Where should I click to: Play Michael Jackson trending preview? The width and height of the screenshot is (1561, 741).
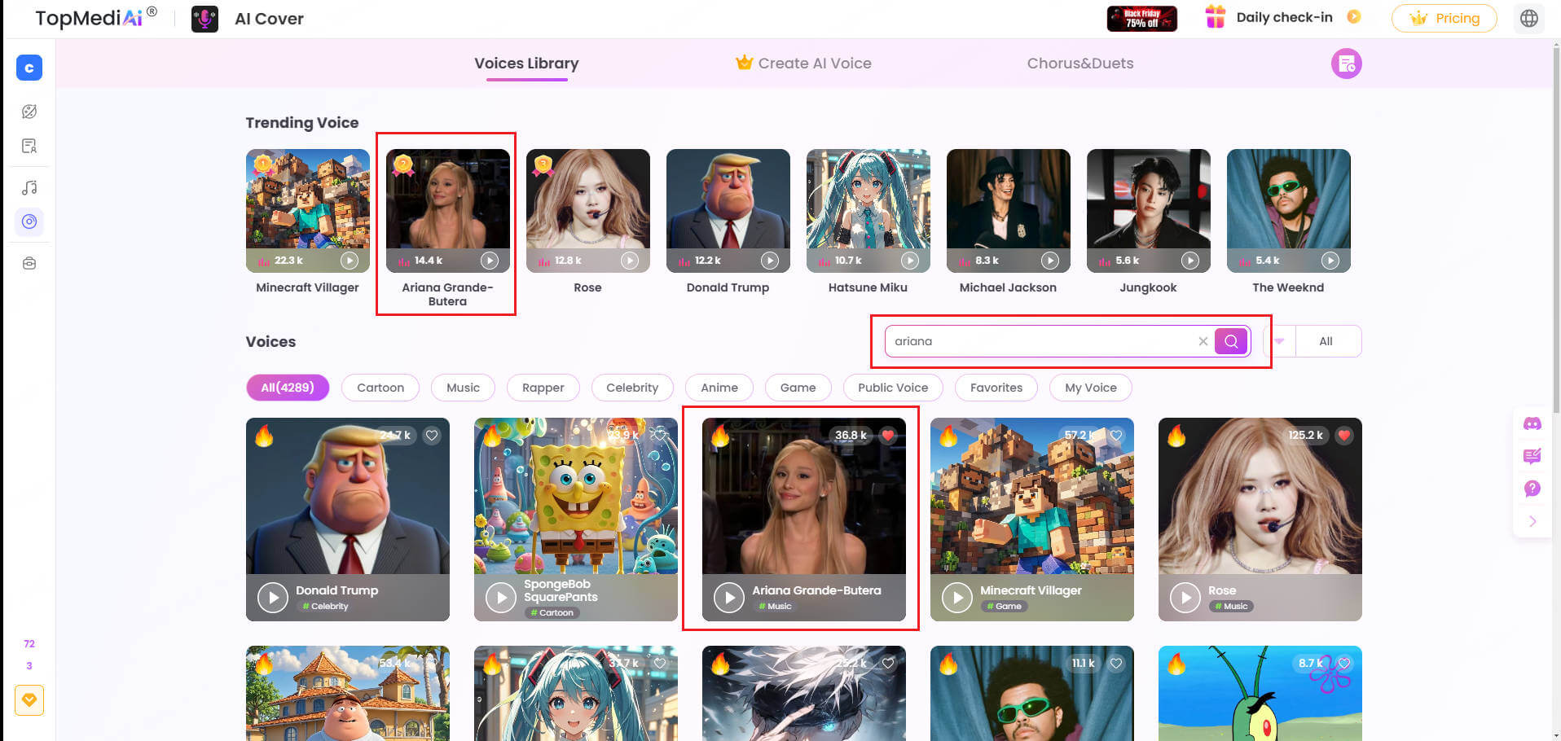pos(1050,261)
